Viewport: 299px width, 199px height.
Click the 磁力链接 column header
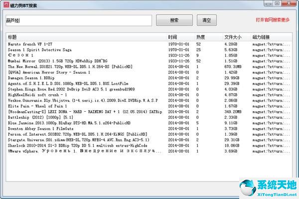(x=261, y=37)
